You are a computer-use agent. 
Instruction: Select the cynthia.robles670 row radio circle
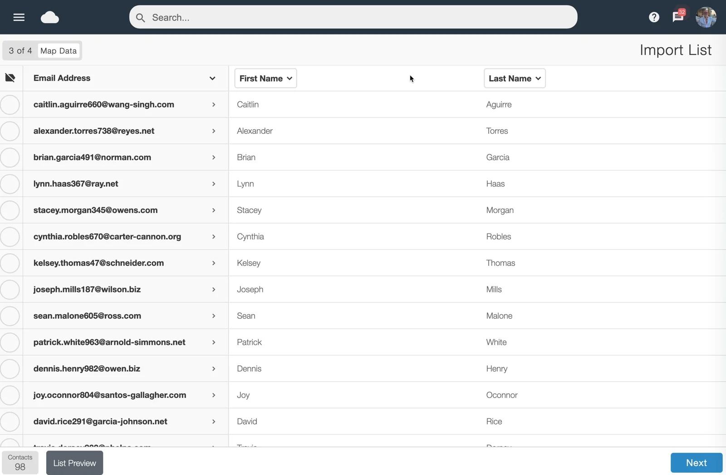tap(10, 237)
